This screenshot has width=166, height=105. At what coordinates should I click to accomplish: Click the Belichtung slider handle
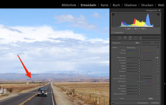[142, 58]
